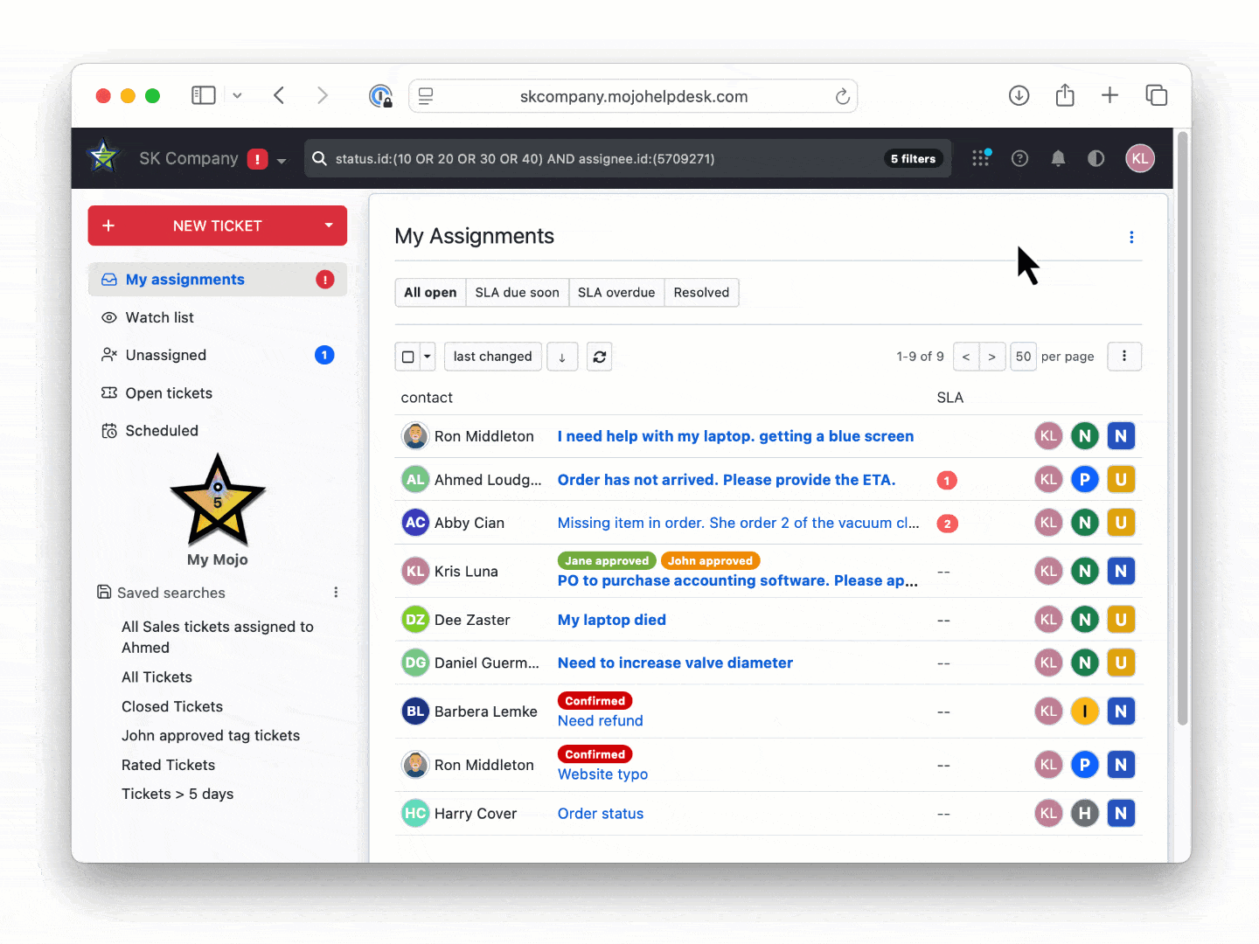Click the refresh ticket list icon

tap(599, 357)
